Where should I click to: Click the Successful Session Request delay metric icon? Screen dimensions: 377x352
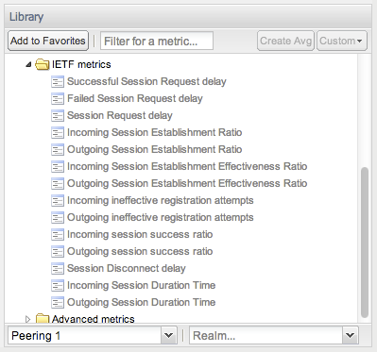point(58,82)
